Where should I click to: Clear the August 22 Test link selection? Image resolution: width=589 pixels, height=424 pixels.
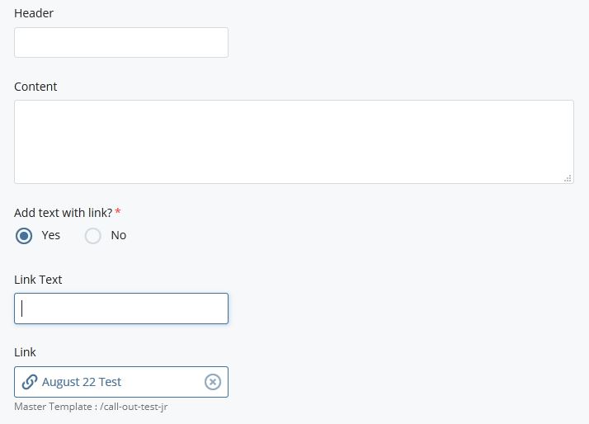pyautogui.click(x=212, y=382)
